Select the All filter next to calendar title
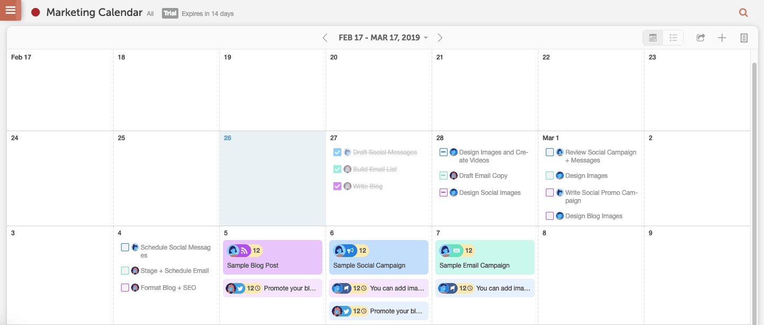The height and width of the screenshot is (325, 764). (150, 14)
